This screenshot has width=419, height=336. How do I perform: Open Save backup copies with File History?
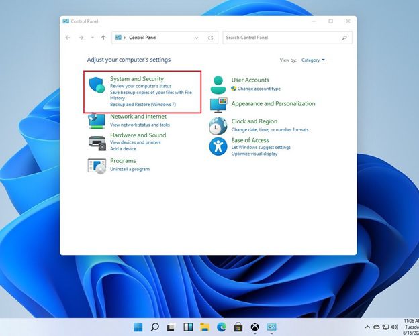pos(151,95)
